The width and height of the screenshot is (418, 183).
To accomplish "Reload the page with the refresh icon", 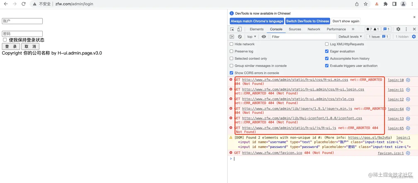I will [x=24, y=4].
